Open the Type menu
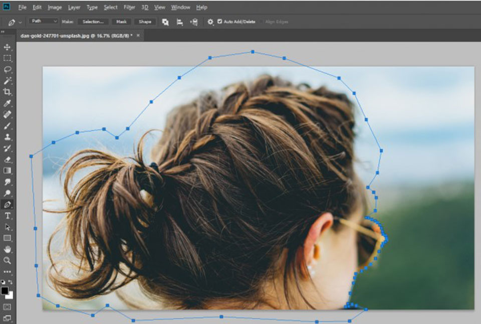 (92, 7)
